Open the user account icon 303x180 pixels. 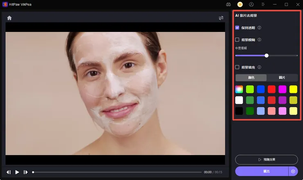coord(251,4)
